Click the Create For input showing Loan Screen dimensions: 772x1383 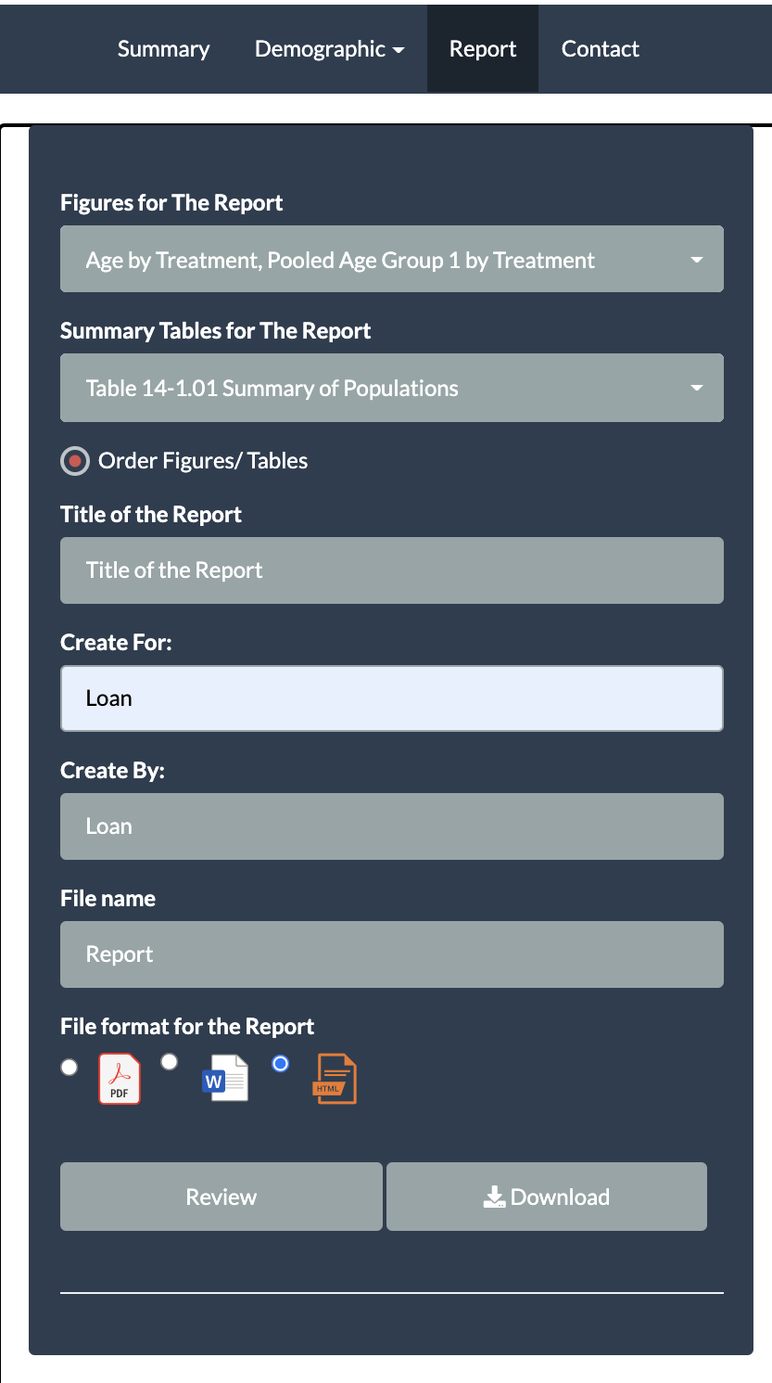click(391, 698)
